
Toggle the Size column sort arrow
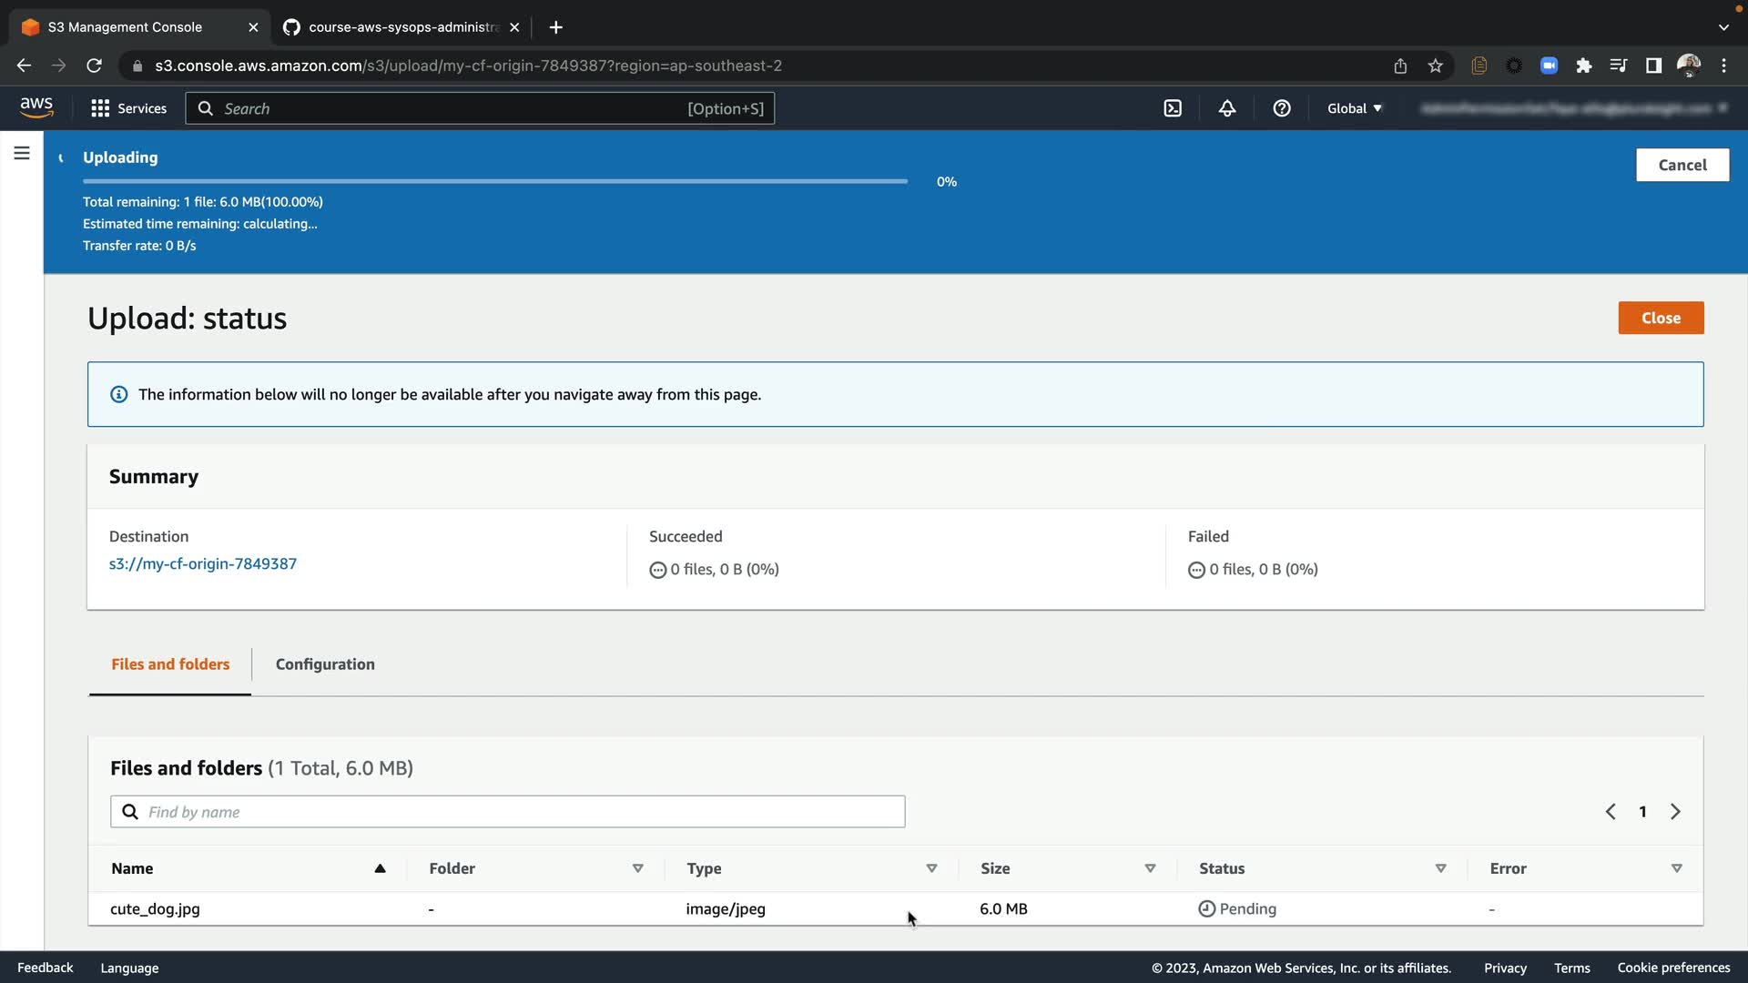click(x=1150, y=868)
